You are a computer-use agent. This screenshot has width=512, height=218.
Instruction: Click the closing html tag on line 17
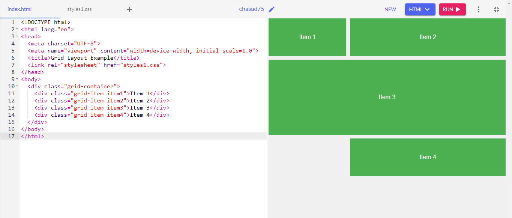[33, 136]
